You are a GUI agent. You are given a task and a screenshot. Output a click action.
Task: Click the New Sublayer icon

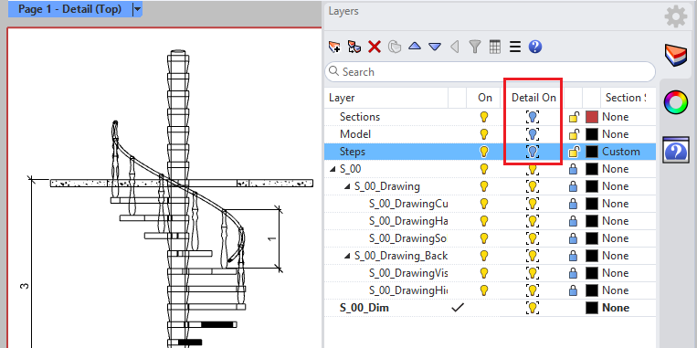[354, 47]
